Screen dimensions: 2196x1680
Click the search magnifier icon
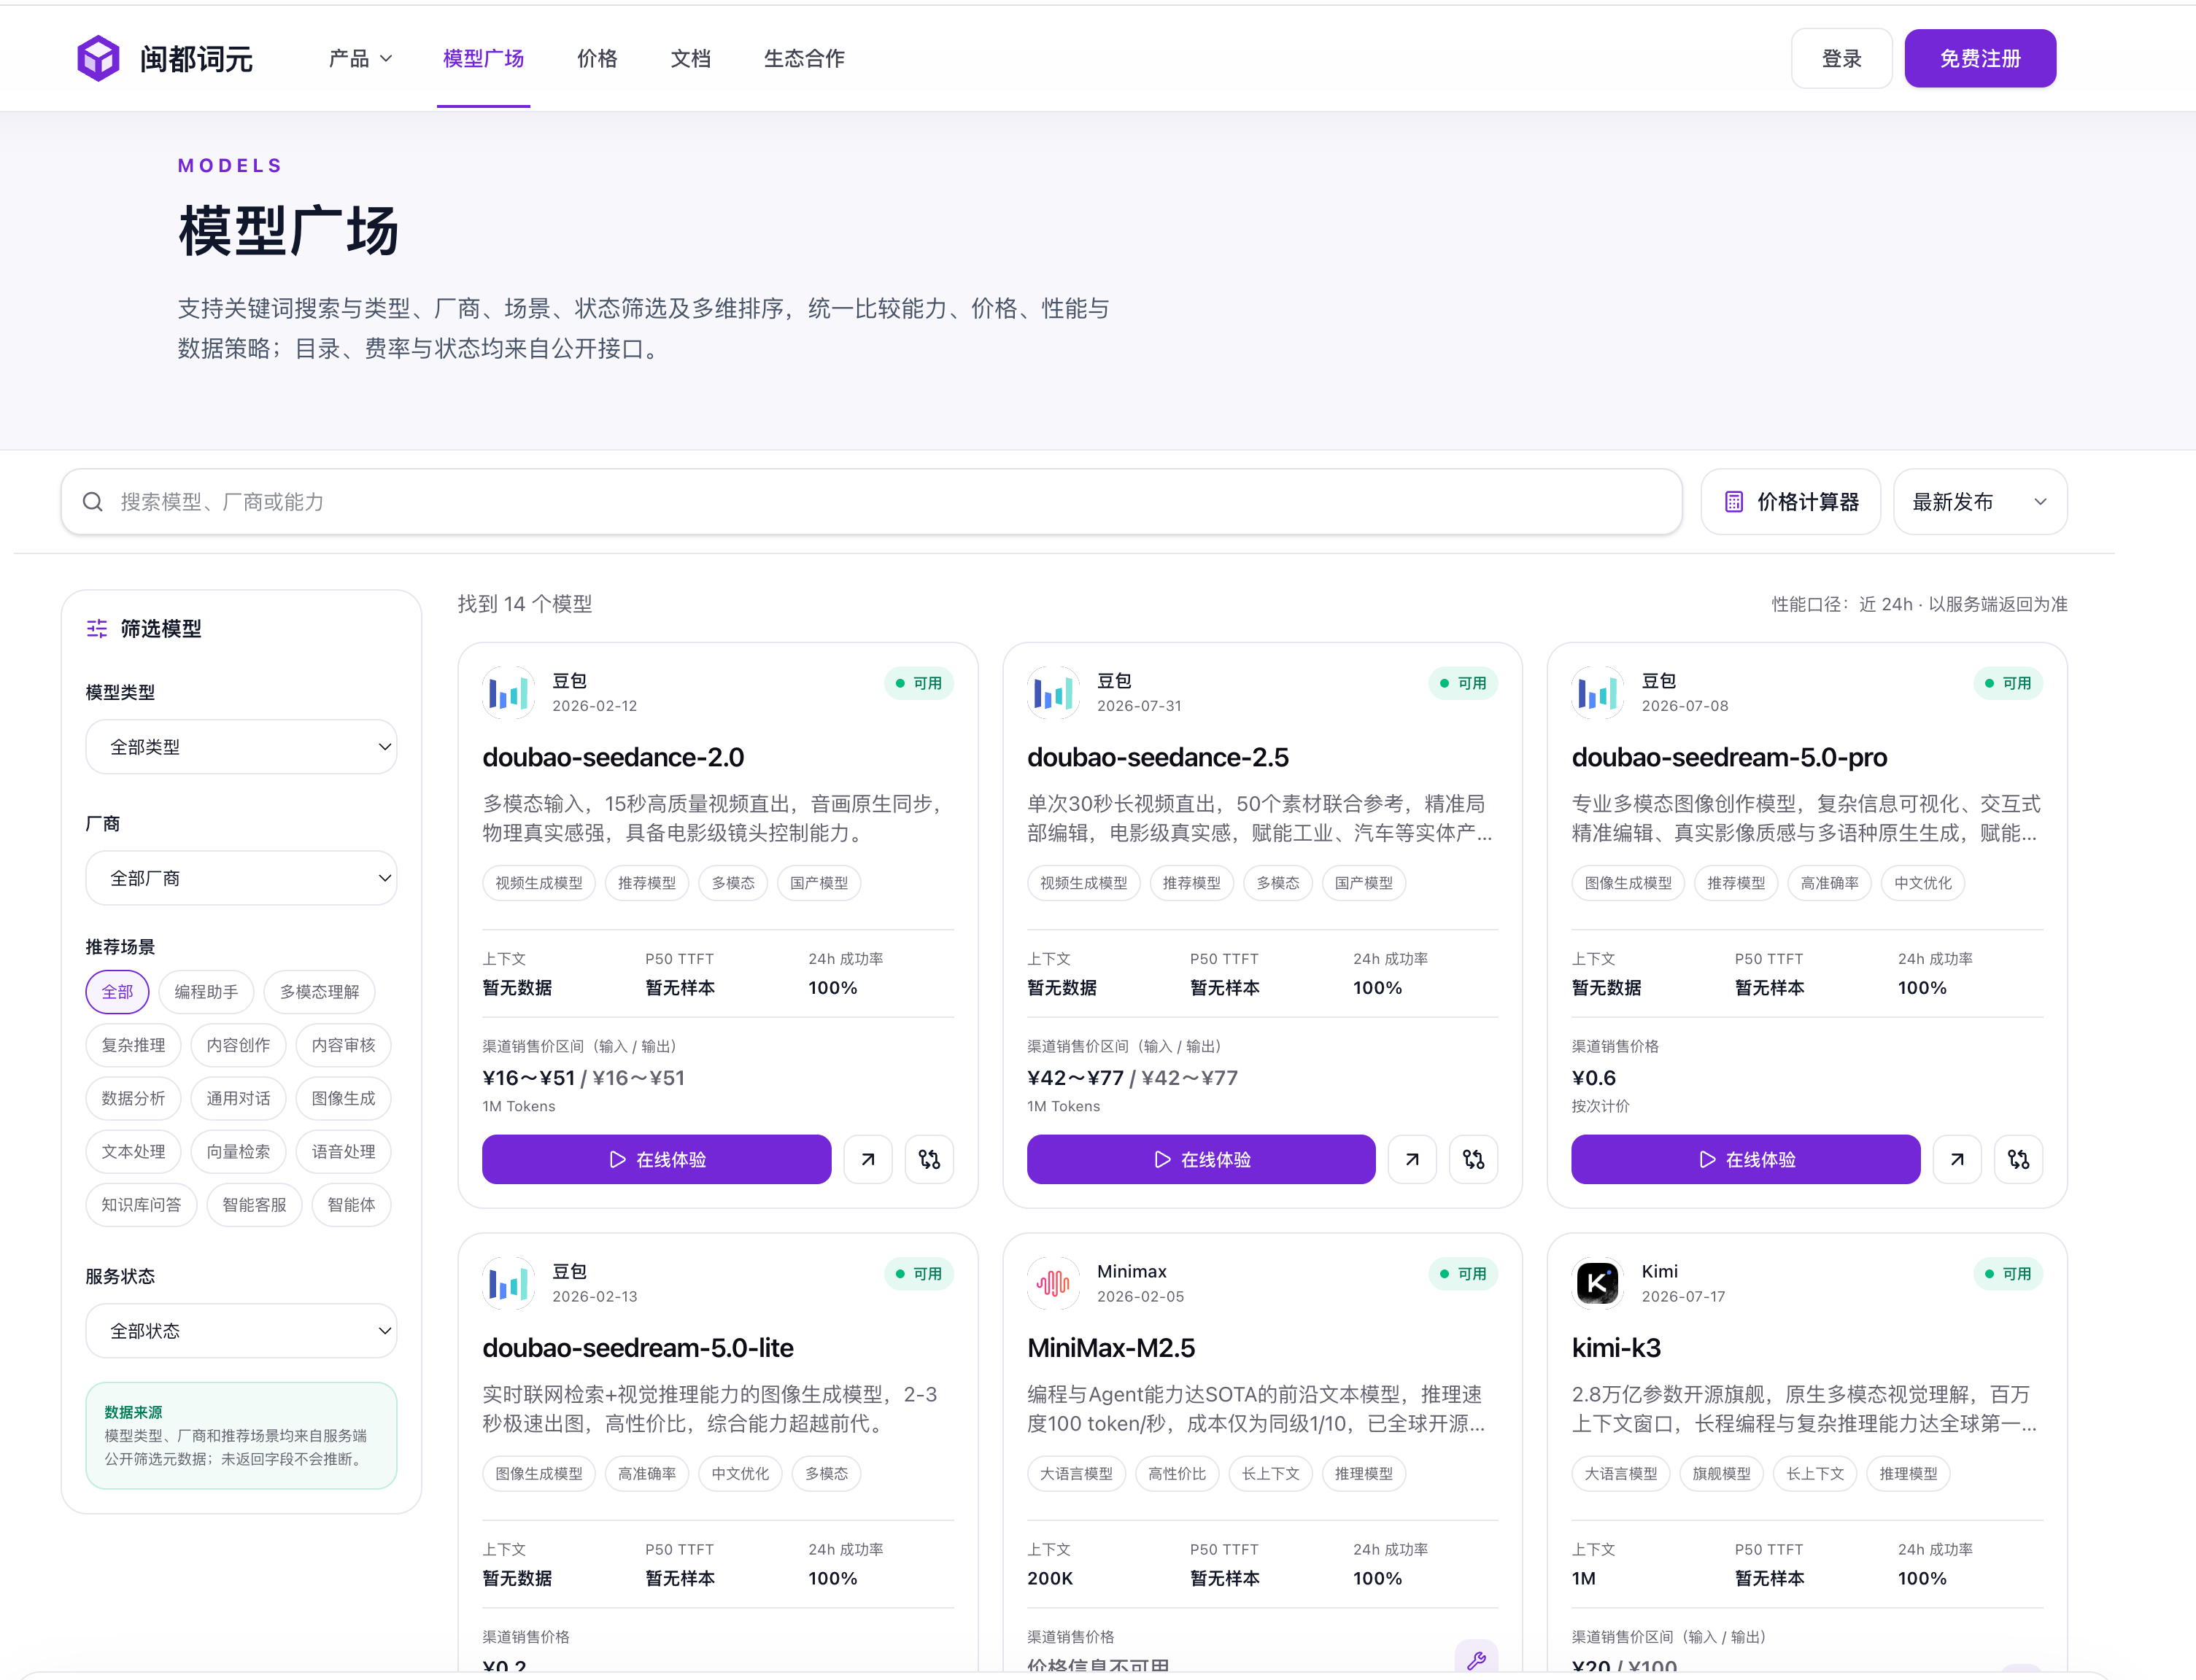[93, 502]
